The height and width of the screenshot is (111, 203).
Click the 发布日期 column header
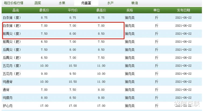[x=183, y=10]
